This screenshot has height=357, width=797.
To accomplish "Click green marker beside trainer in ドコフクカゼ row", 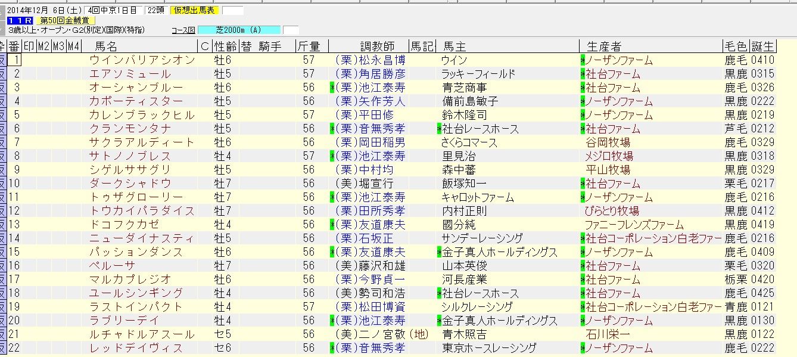I will pyautogui.click(x=332, y=225).
